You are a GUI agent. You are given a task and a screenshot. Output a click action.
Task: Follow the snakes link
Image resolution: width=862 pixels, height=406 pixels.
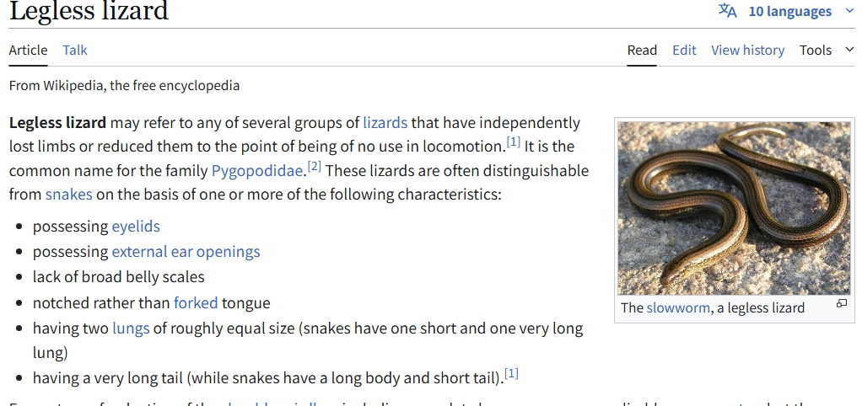click(x=68, y=195)
